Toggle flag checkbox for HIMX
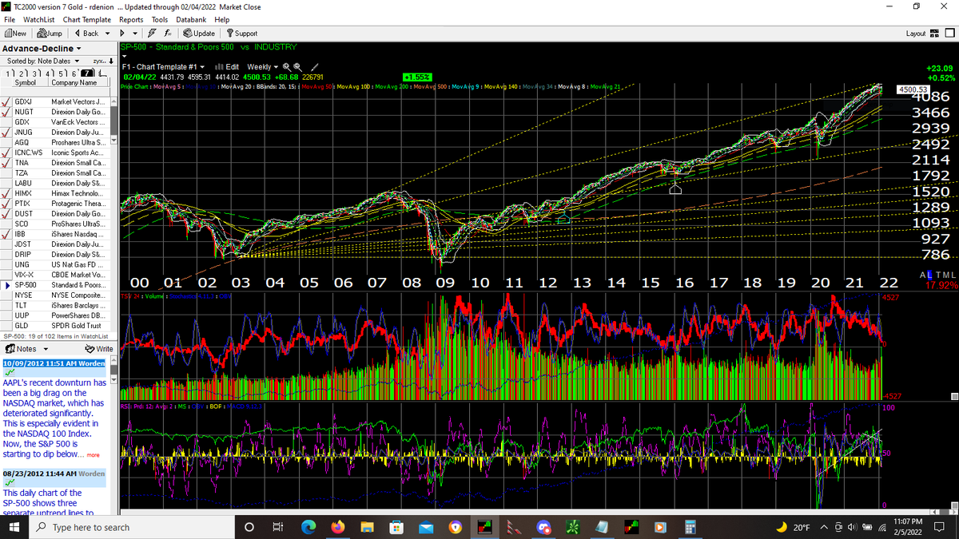This screenshot has height=539, width=959. [6, 193]
